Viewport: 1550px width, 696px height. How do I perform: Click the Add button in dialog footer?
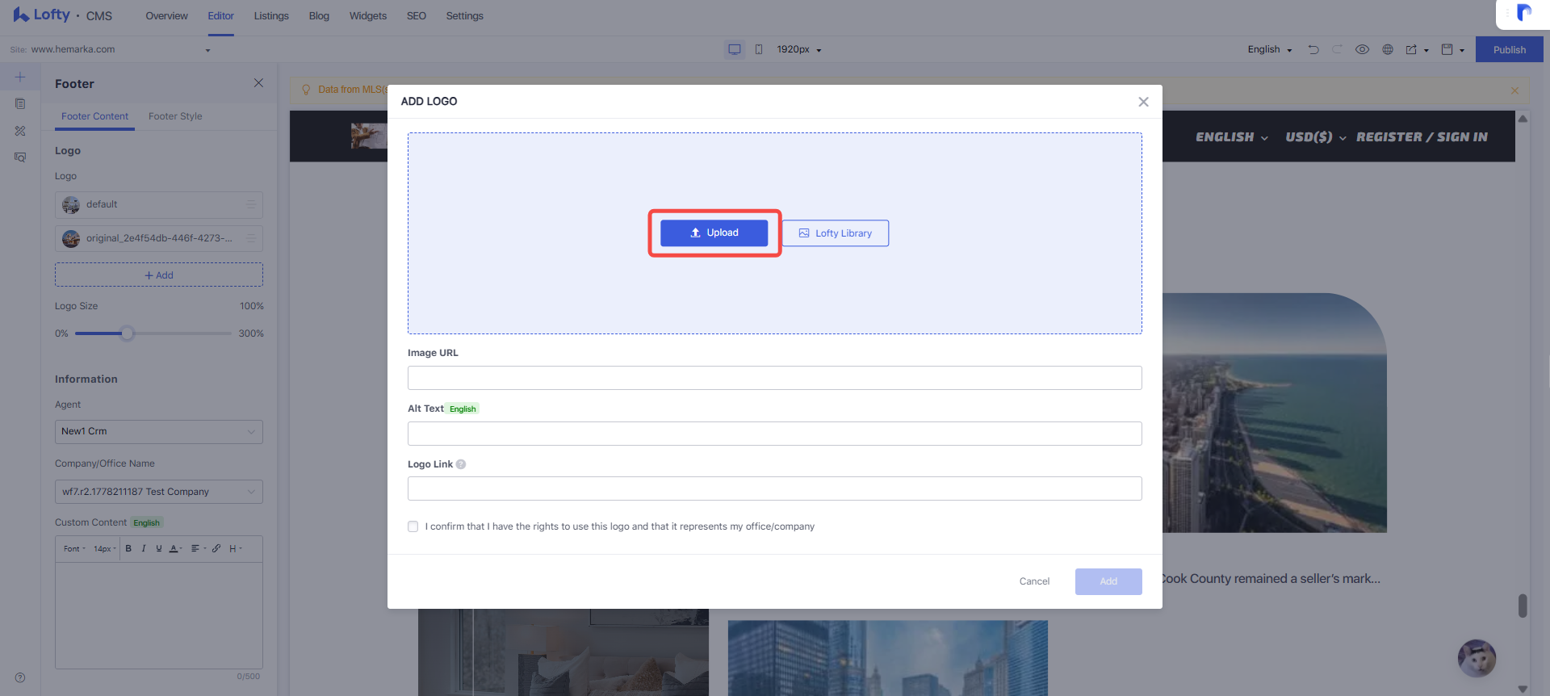[x=1108, y=581]
